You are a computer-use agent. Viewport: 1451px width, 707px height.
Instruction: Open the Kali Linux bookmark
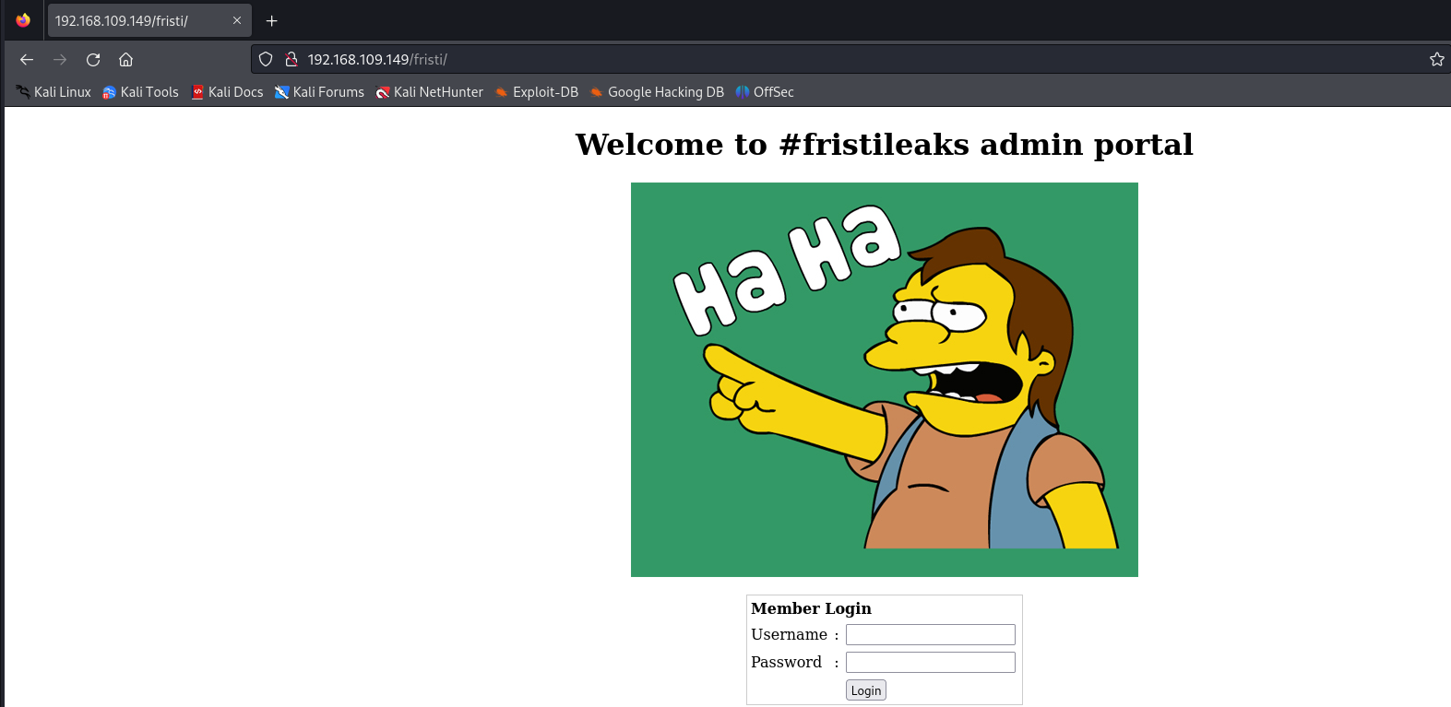pyautogui.click(x=54, y=92)
